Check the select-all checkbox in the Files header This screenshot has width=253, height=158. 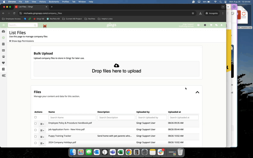tap(36, 117)
